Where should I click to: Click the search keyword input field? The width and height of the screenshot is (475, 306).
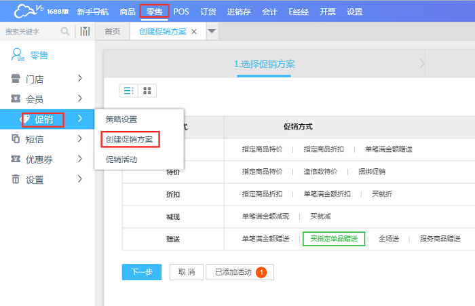[x=31, y=31]
